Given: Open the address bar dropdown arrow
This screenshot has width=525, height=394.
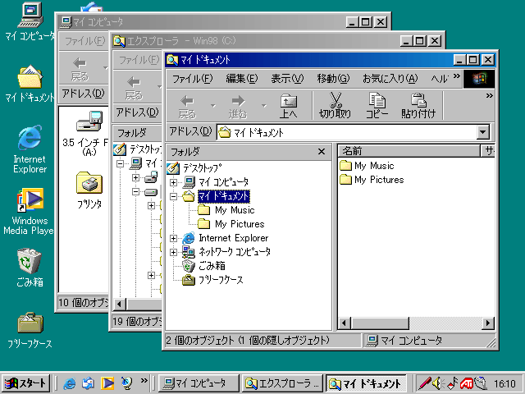Looking at the screenshot, I should (x=482, y=132).
